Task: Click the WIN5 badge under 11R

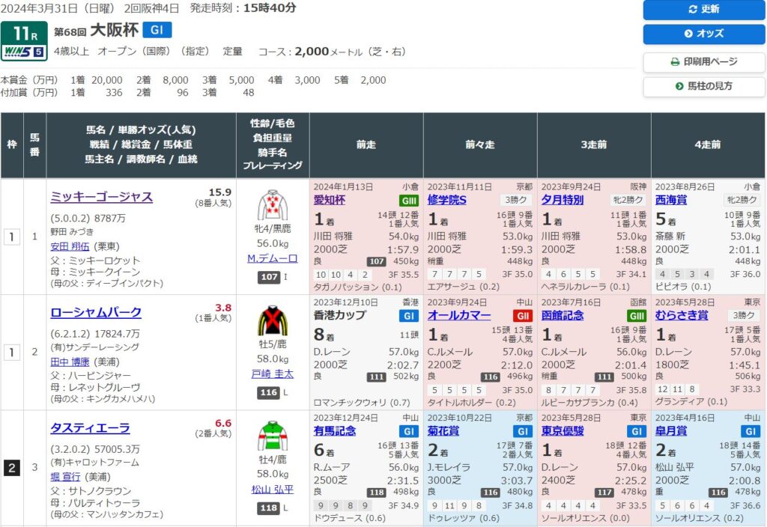Action: [24, 52]
